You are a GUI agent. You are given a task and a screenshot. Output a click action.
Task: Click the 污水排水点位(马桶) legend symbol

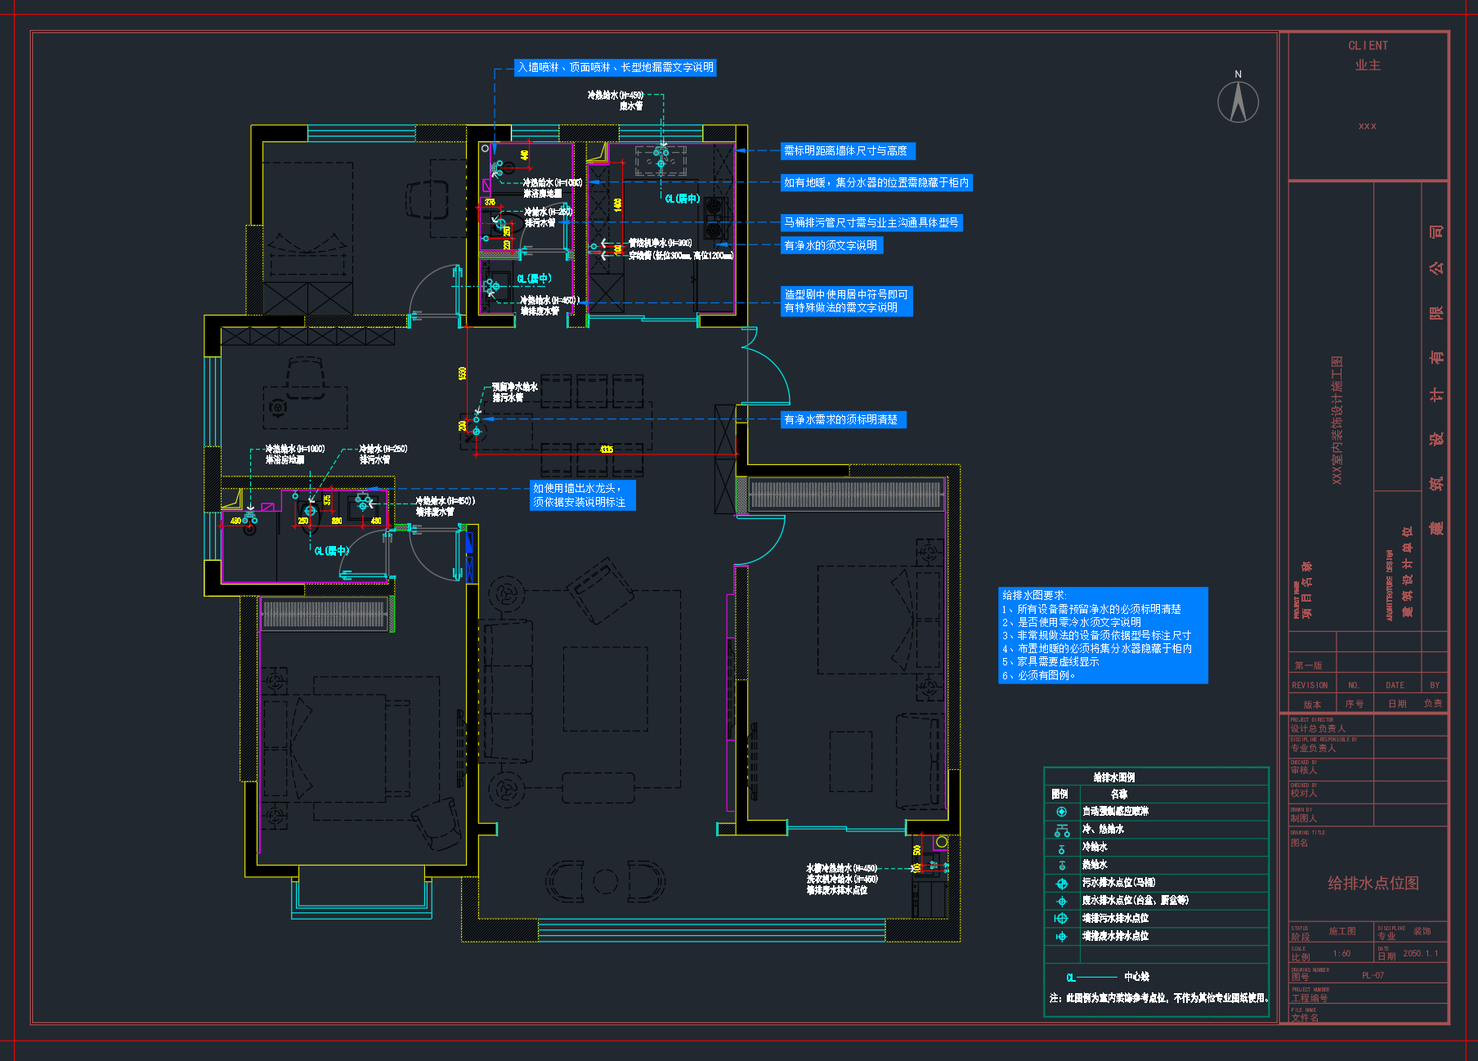(1061, 884)
